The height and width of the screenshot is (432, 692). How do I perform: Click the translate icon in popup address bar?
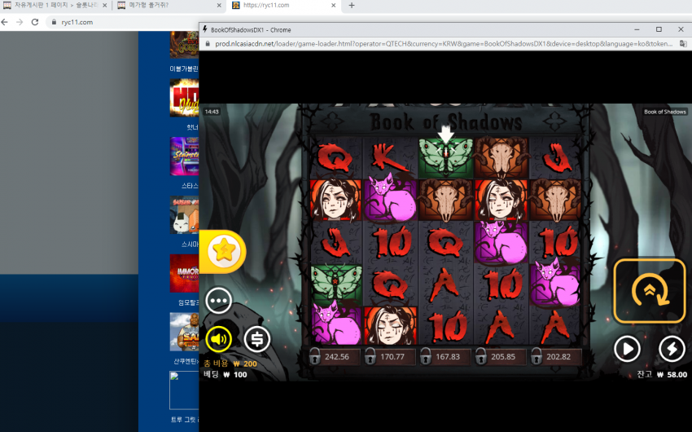(683, 44)
